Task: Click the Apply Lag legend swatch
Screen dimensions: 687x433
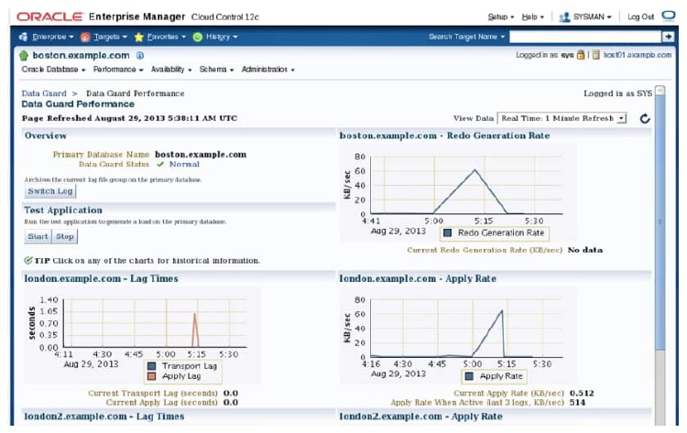Action: [x=151, y=376]
